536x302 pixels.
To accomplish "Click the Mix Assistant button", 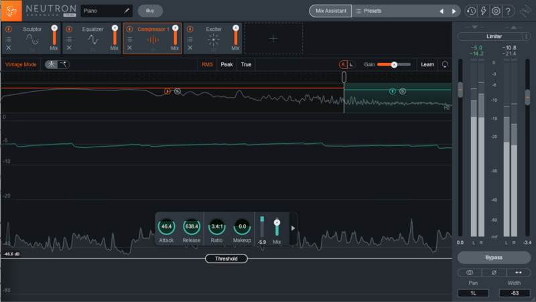I will (330, 11).
